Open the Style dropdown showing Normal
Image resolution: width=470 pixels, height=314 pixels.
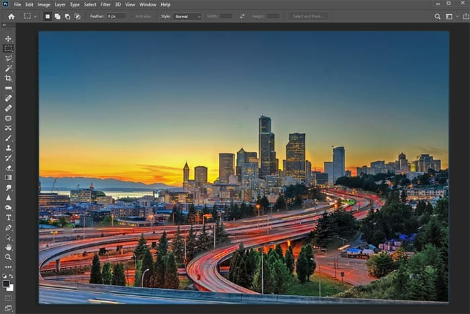(x=187, y=16)
